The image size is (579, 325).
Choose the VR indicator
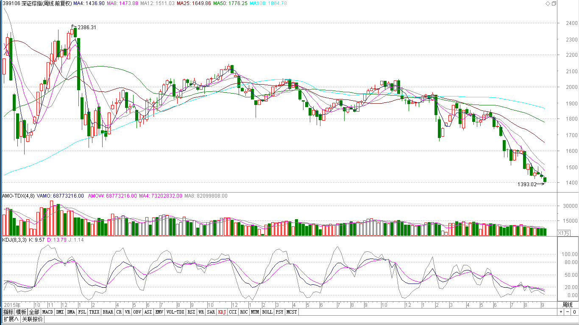point(128,312)
